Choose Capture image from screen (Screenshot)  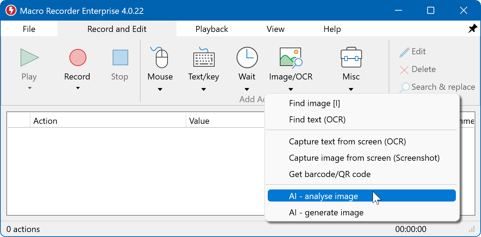[364, 158]
